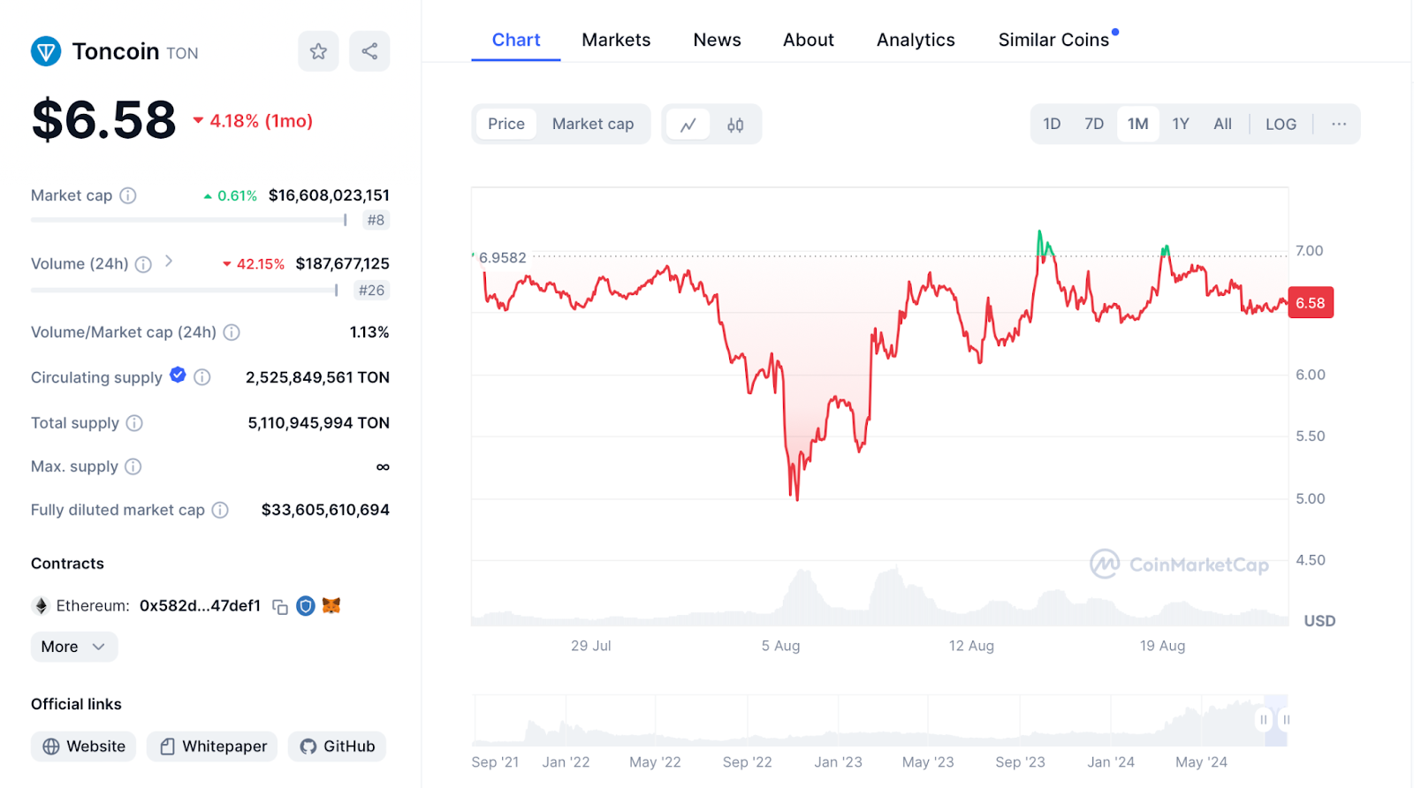Open the Similar Coins tab
The image size is (1414, 788).
[x=1053, y=40]
